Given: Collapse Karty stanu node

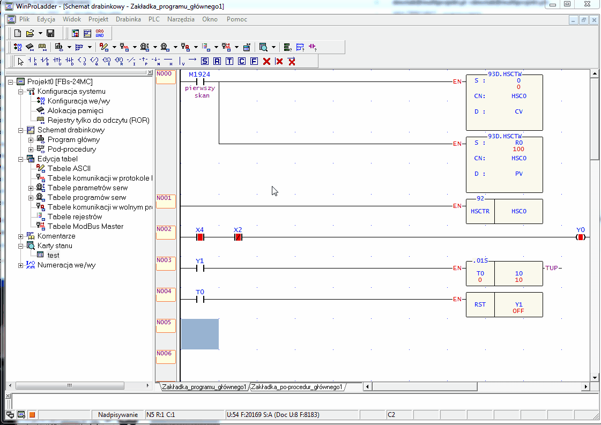Looking at the screenshot, I should point(21,246).
